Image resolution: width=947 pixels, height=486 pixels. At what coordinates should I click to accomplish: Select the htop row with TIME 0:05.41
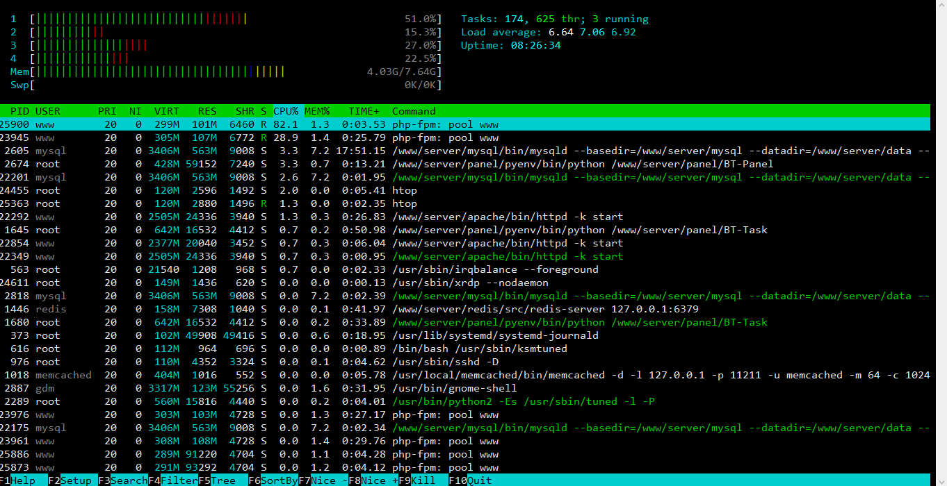tap(465, 190)
